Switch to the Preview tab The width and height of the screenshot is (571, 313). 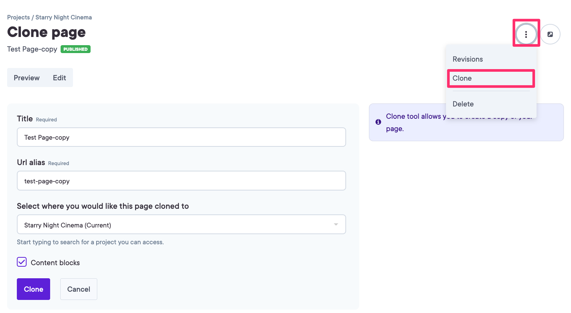point(27,78)
